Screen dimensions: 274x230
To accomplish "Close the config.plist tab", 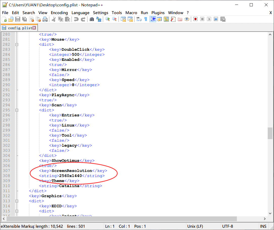I will pyautogui.click(x=34, y=28).
